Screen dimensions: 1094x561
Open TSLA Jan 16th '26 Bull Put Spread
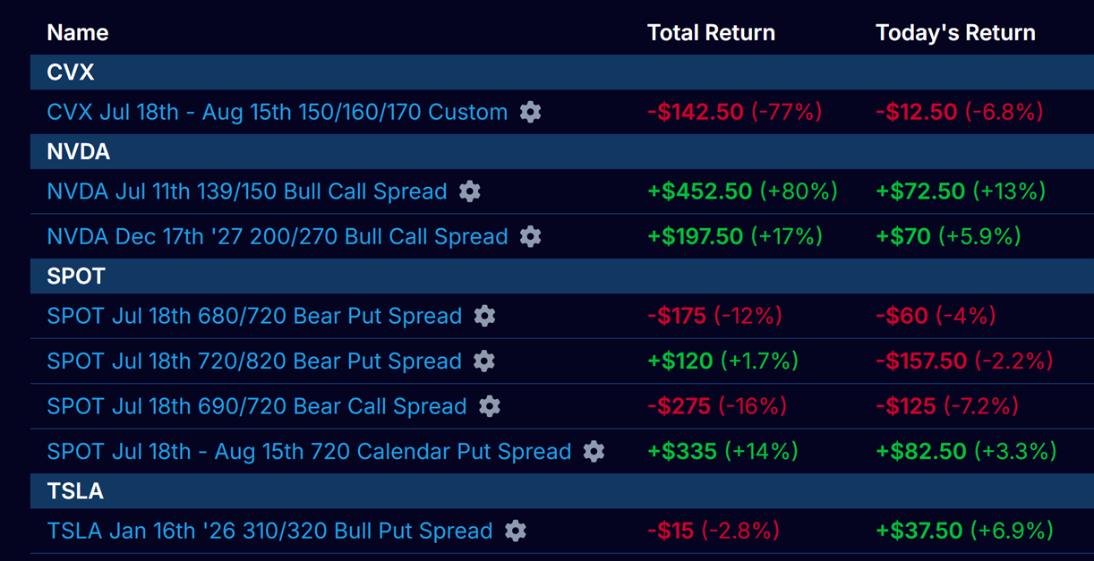pyautogui.click(x=269, y=531)
